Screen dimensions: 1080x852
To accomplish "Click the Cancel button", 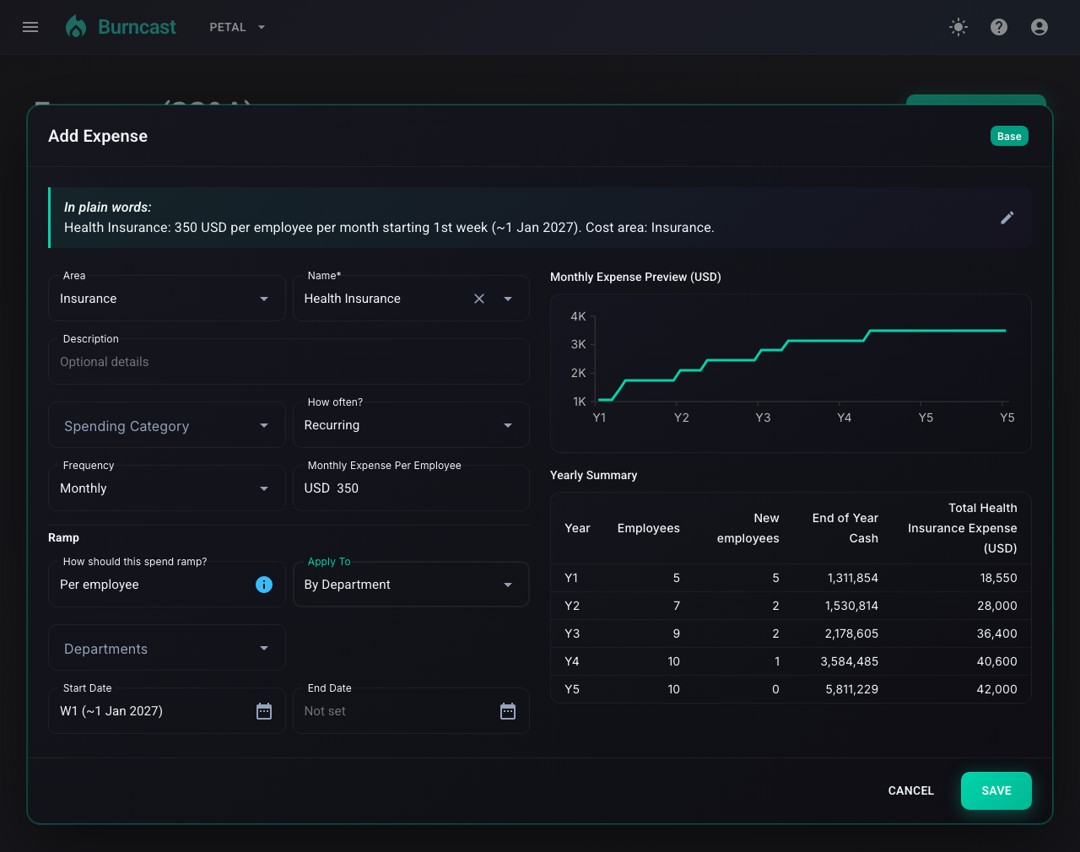I will [x=911, y=790].
